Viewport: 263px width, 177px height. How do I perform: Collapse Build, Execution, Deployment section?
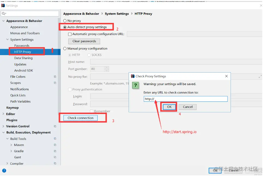(x=4, y=132)
